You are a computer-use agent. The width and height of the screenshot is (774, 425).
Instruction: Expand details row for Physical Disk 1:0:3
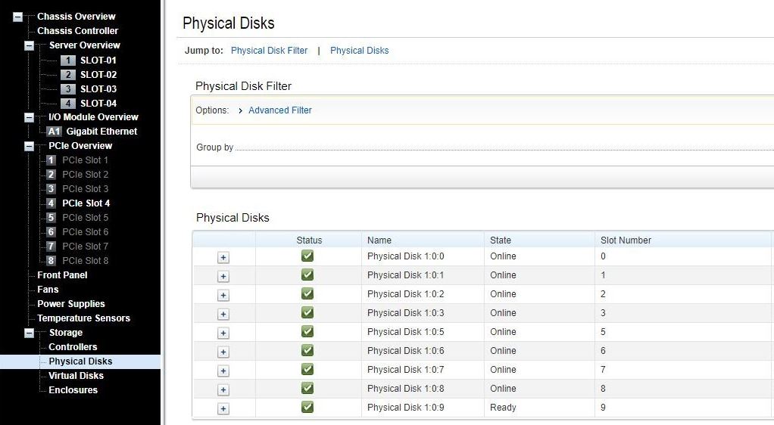223,314
